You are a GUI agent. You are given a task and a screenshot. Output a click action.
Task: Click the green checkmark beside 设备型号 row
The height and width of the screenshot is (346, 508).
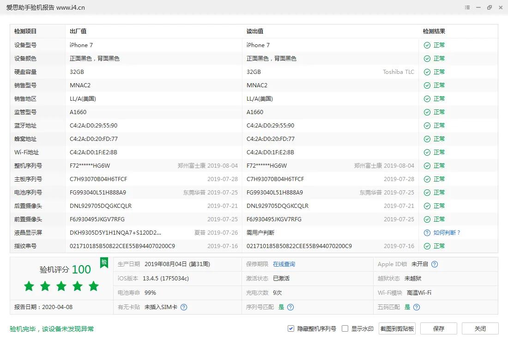(x=427, y=45)
